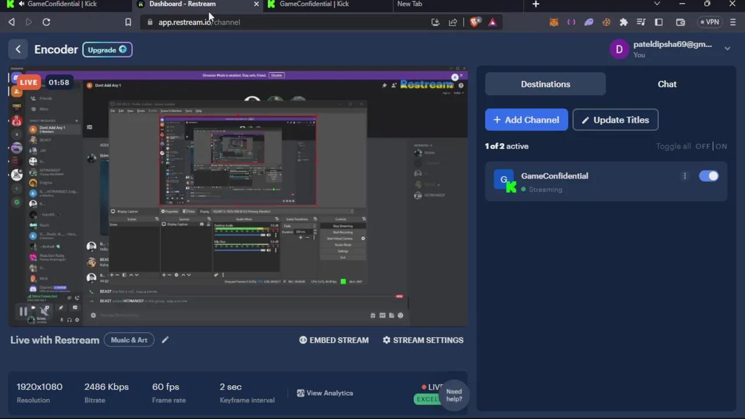
Task: Open the MetaMask fox extension
Action: [554, 22]
